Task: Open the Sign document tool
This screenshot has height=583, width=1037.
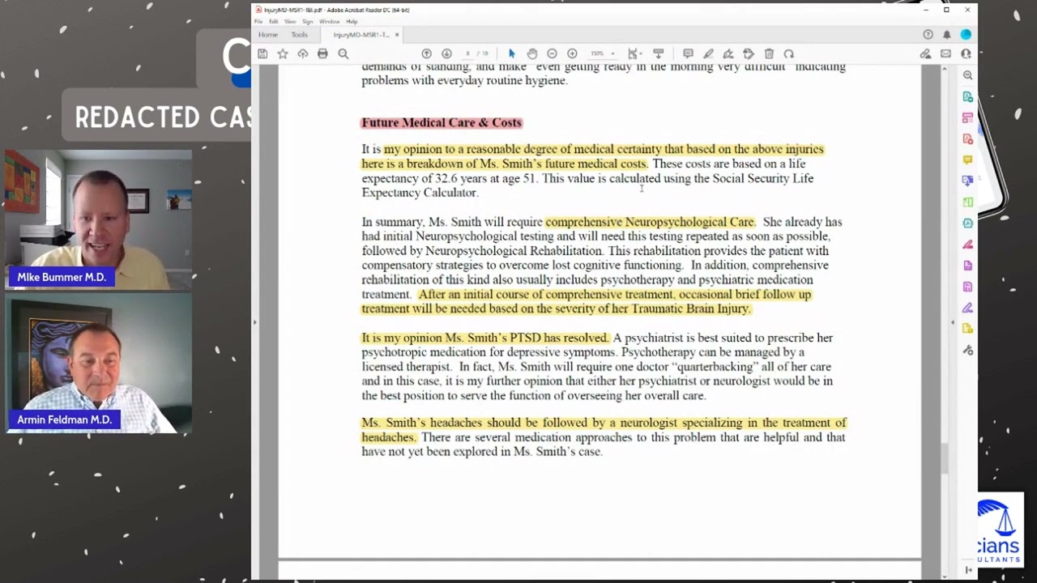Action: [x=728, y=53]
